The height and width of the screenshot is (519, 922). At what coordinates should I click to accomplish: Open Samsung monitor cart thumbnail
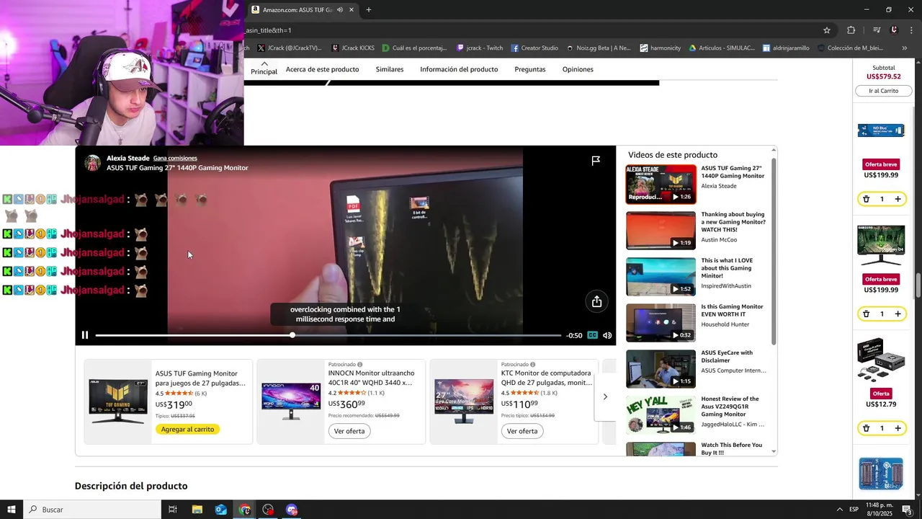click(x=881, y=245)
